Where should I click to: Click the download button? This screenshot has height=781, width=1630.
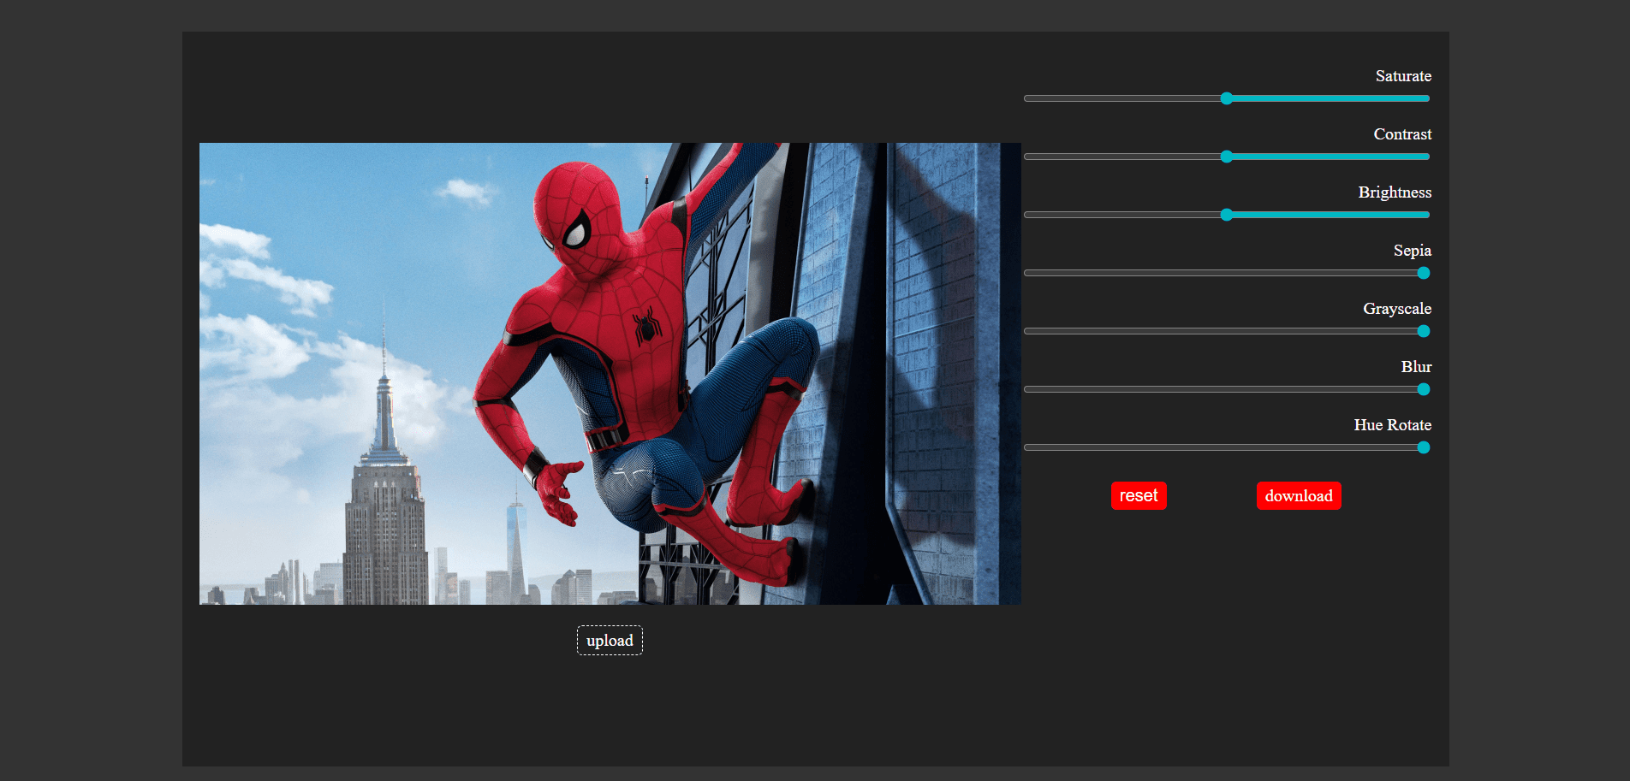(x=1299, y=495)
